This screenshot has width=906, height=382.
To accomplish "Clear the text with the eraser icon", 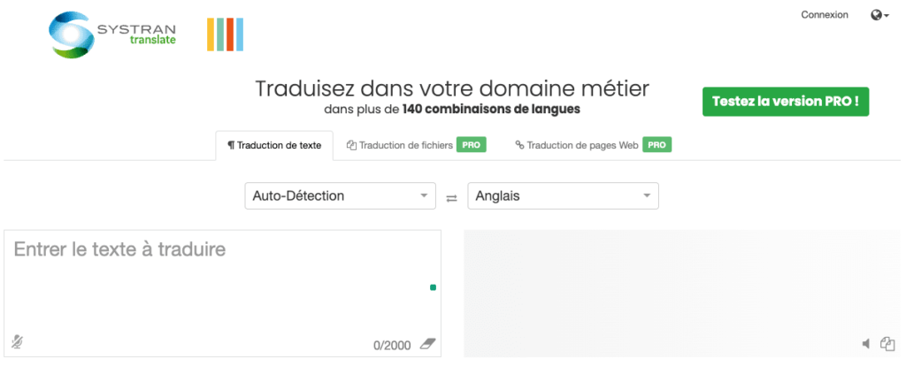I will 427,345.
